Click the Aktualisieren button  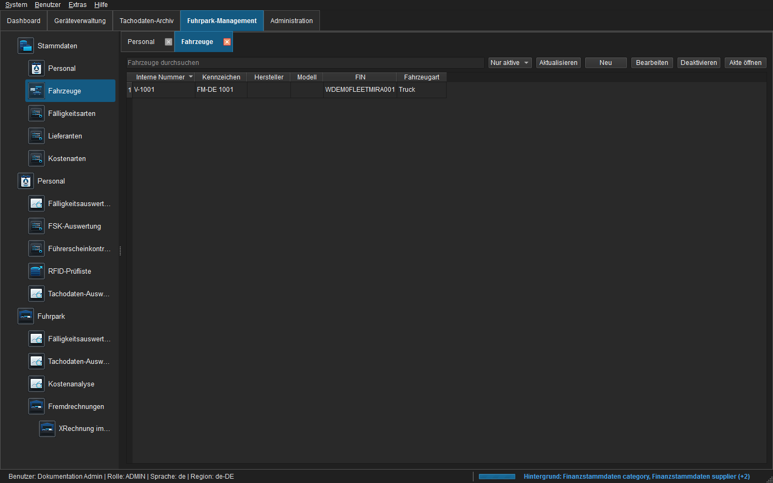pos(558,63)
